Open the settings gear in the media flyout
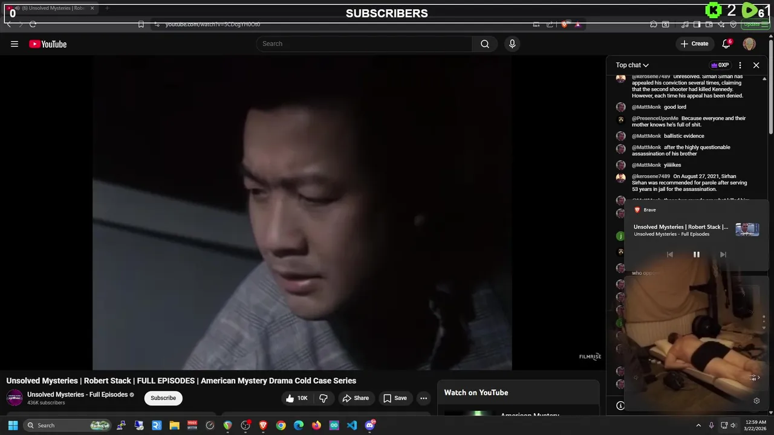Screen dimensions: 774x435 [x=756, y=401]
